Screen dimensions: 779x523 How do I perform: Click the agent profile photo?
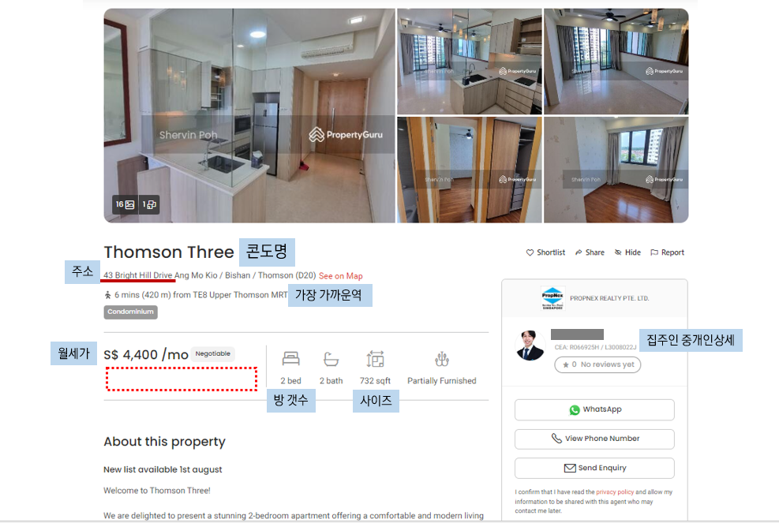click(530, 346)
